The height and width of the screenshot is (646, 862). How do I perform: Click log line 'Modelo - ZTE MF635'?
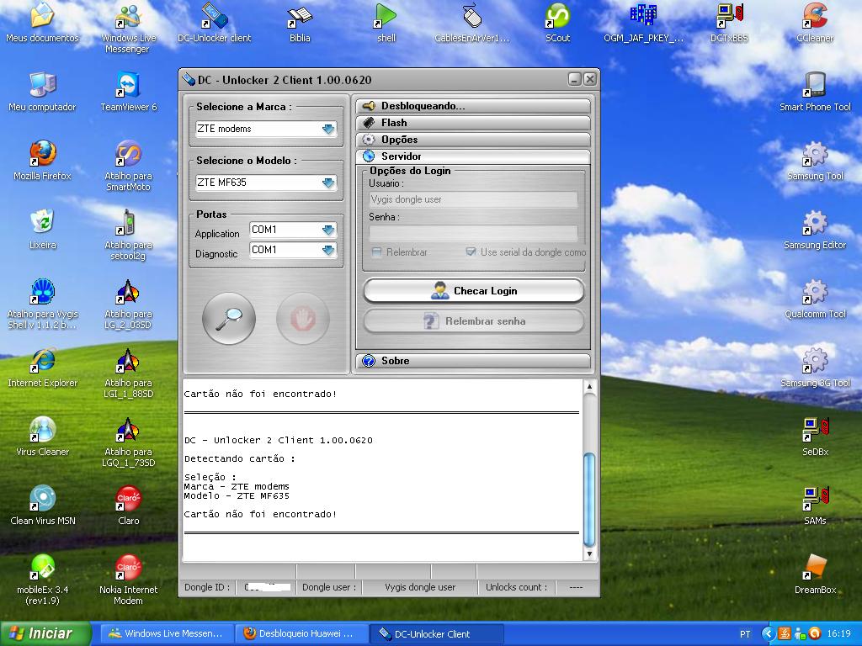pyautogui.click(x=237, y=495)
